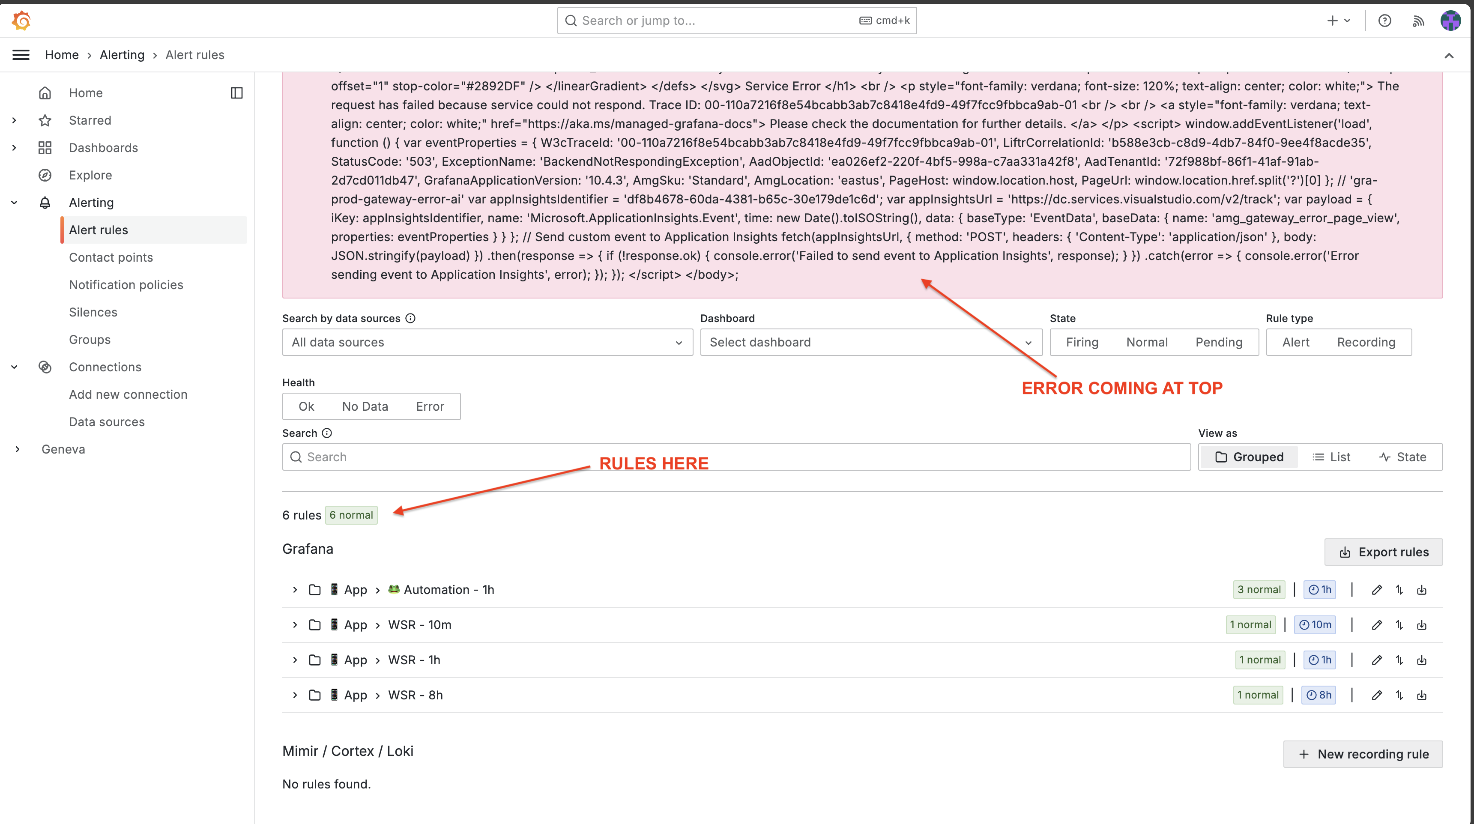1474x824 pixels.
Task: Toggle the Normal state filter button
Action: (x=1148, y=342)
